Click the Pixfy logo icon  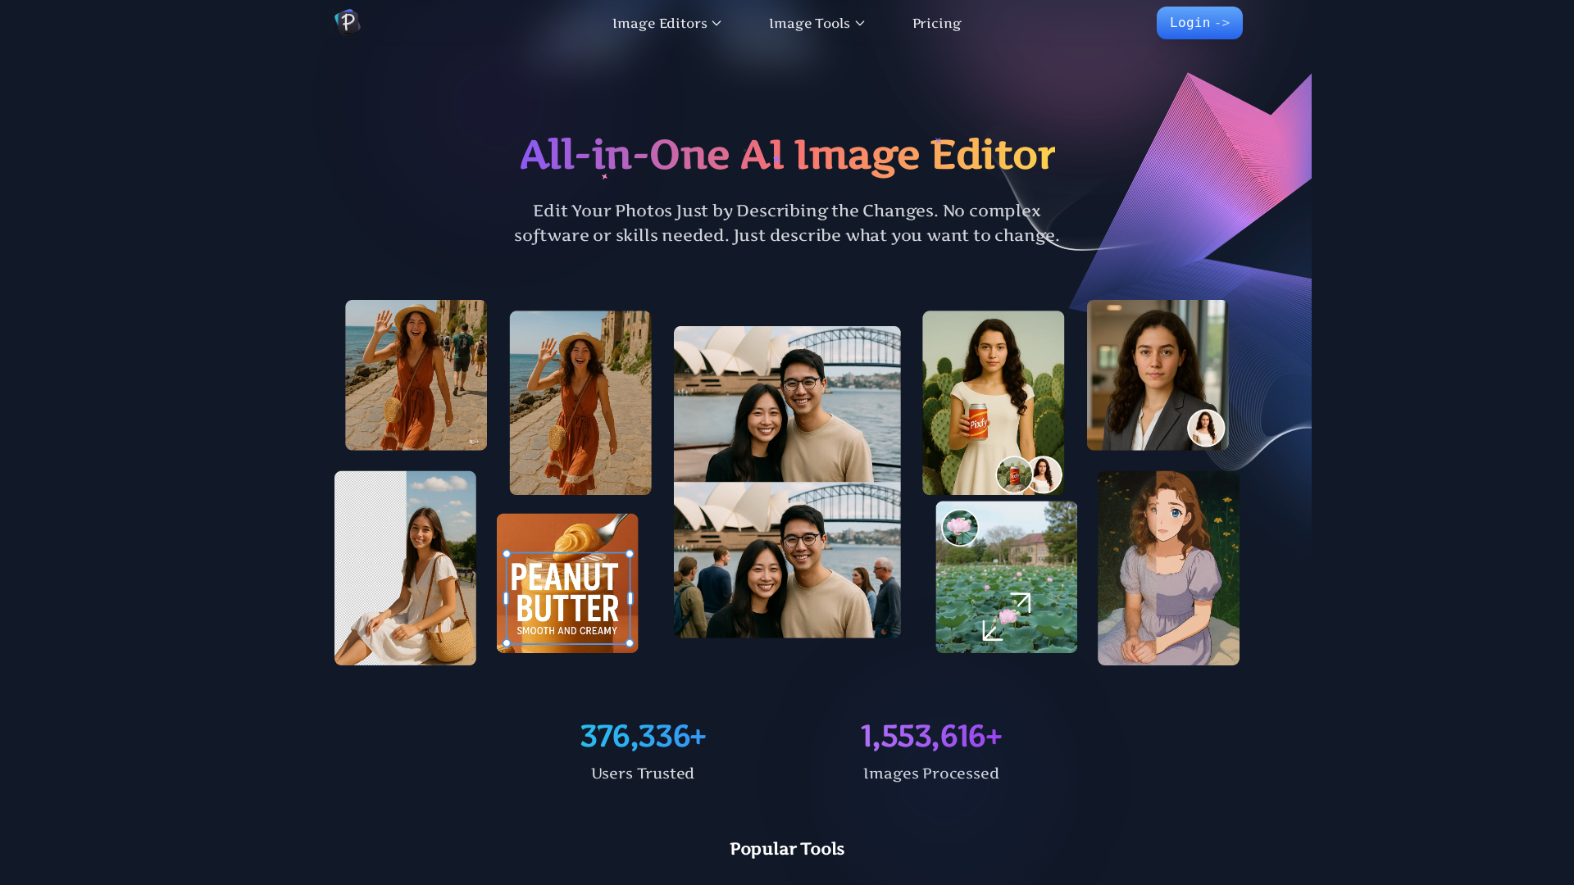click(347, 22)
